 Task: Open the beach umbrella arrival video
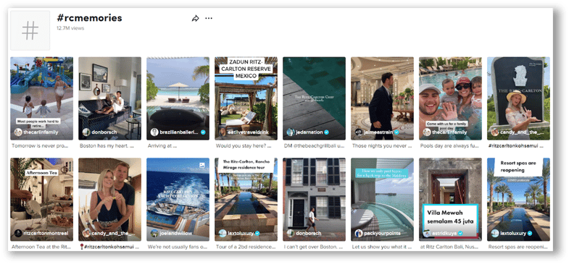coord(178,98)
